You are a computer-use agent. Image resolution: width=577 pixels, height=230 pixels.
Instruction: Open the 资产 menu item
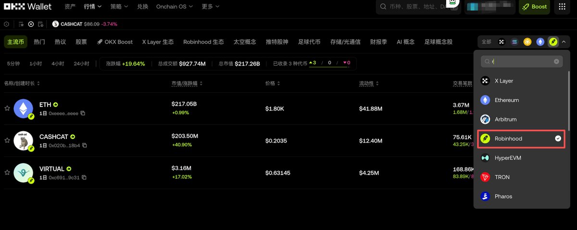pos(70,7)
